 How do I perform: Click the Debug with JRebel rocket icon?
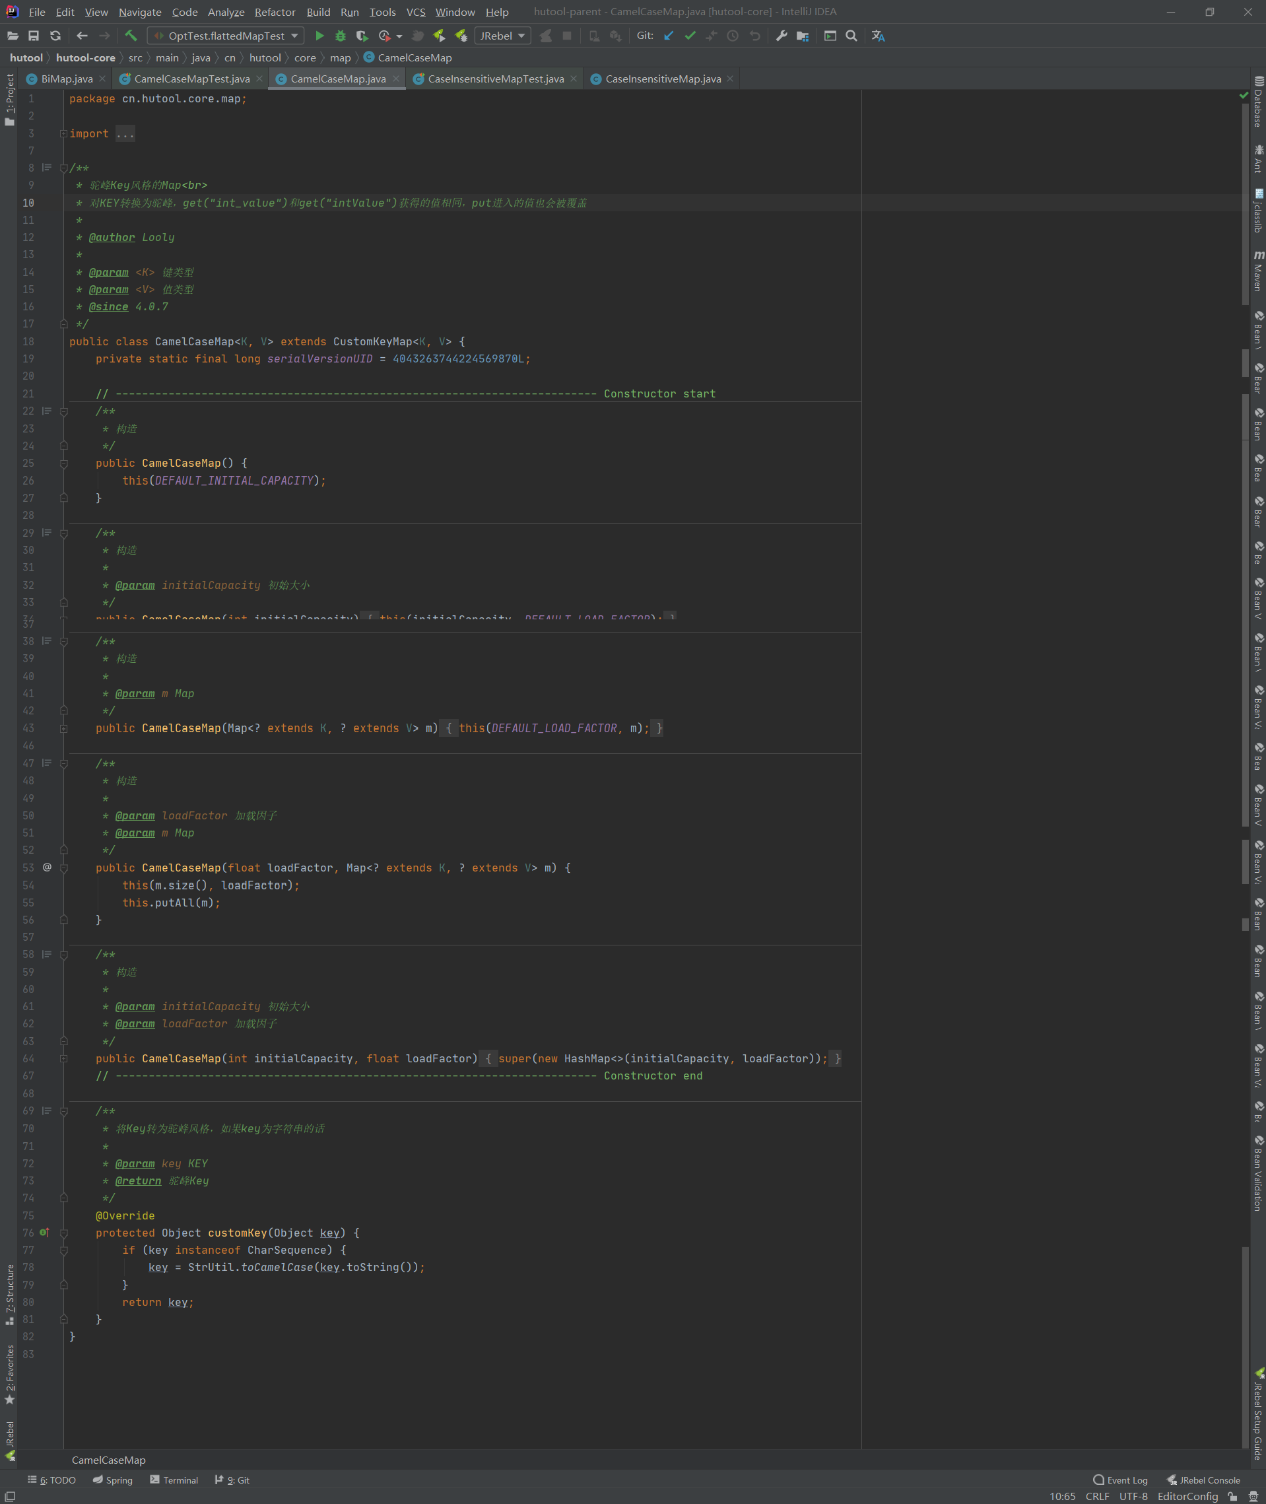[x=461, y=36]
